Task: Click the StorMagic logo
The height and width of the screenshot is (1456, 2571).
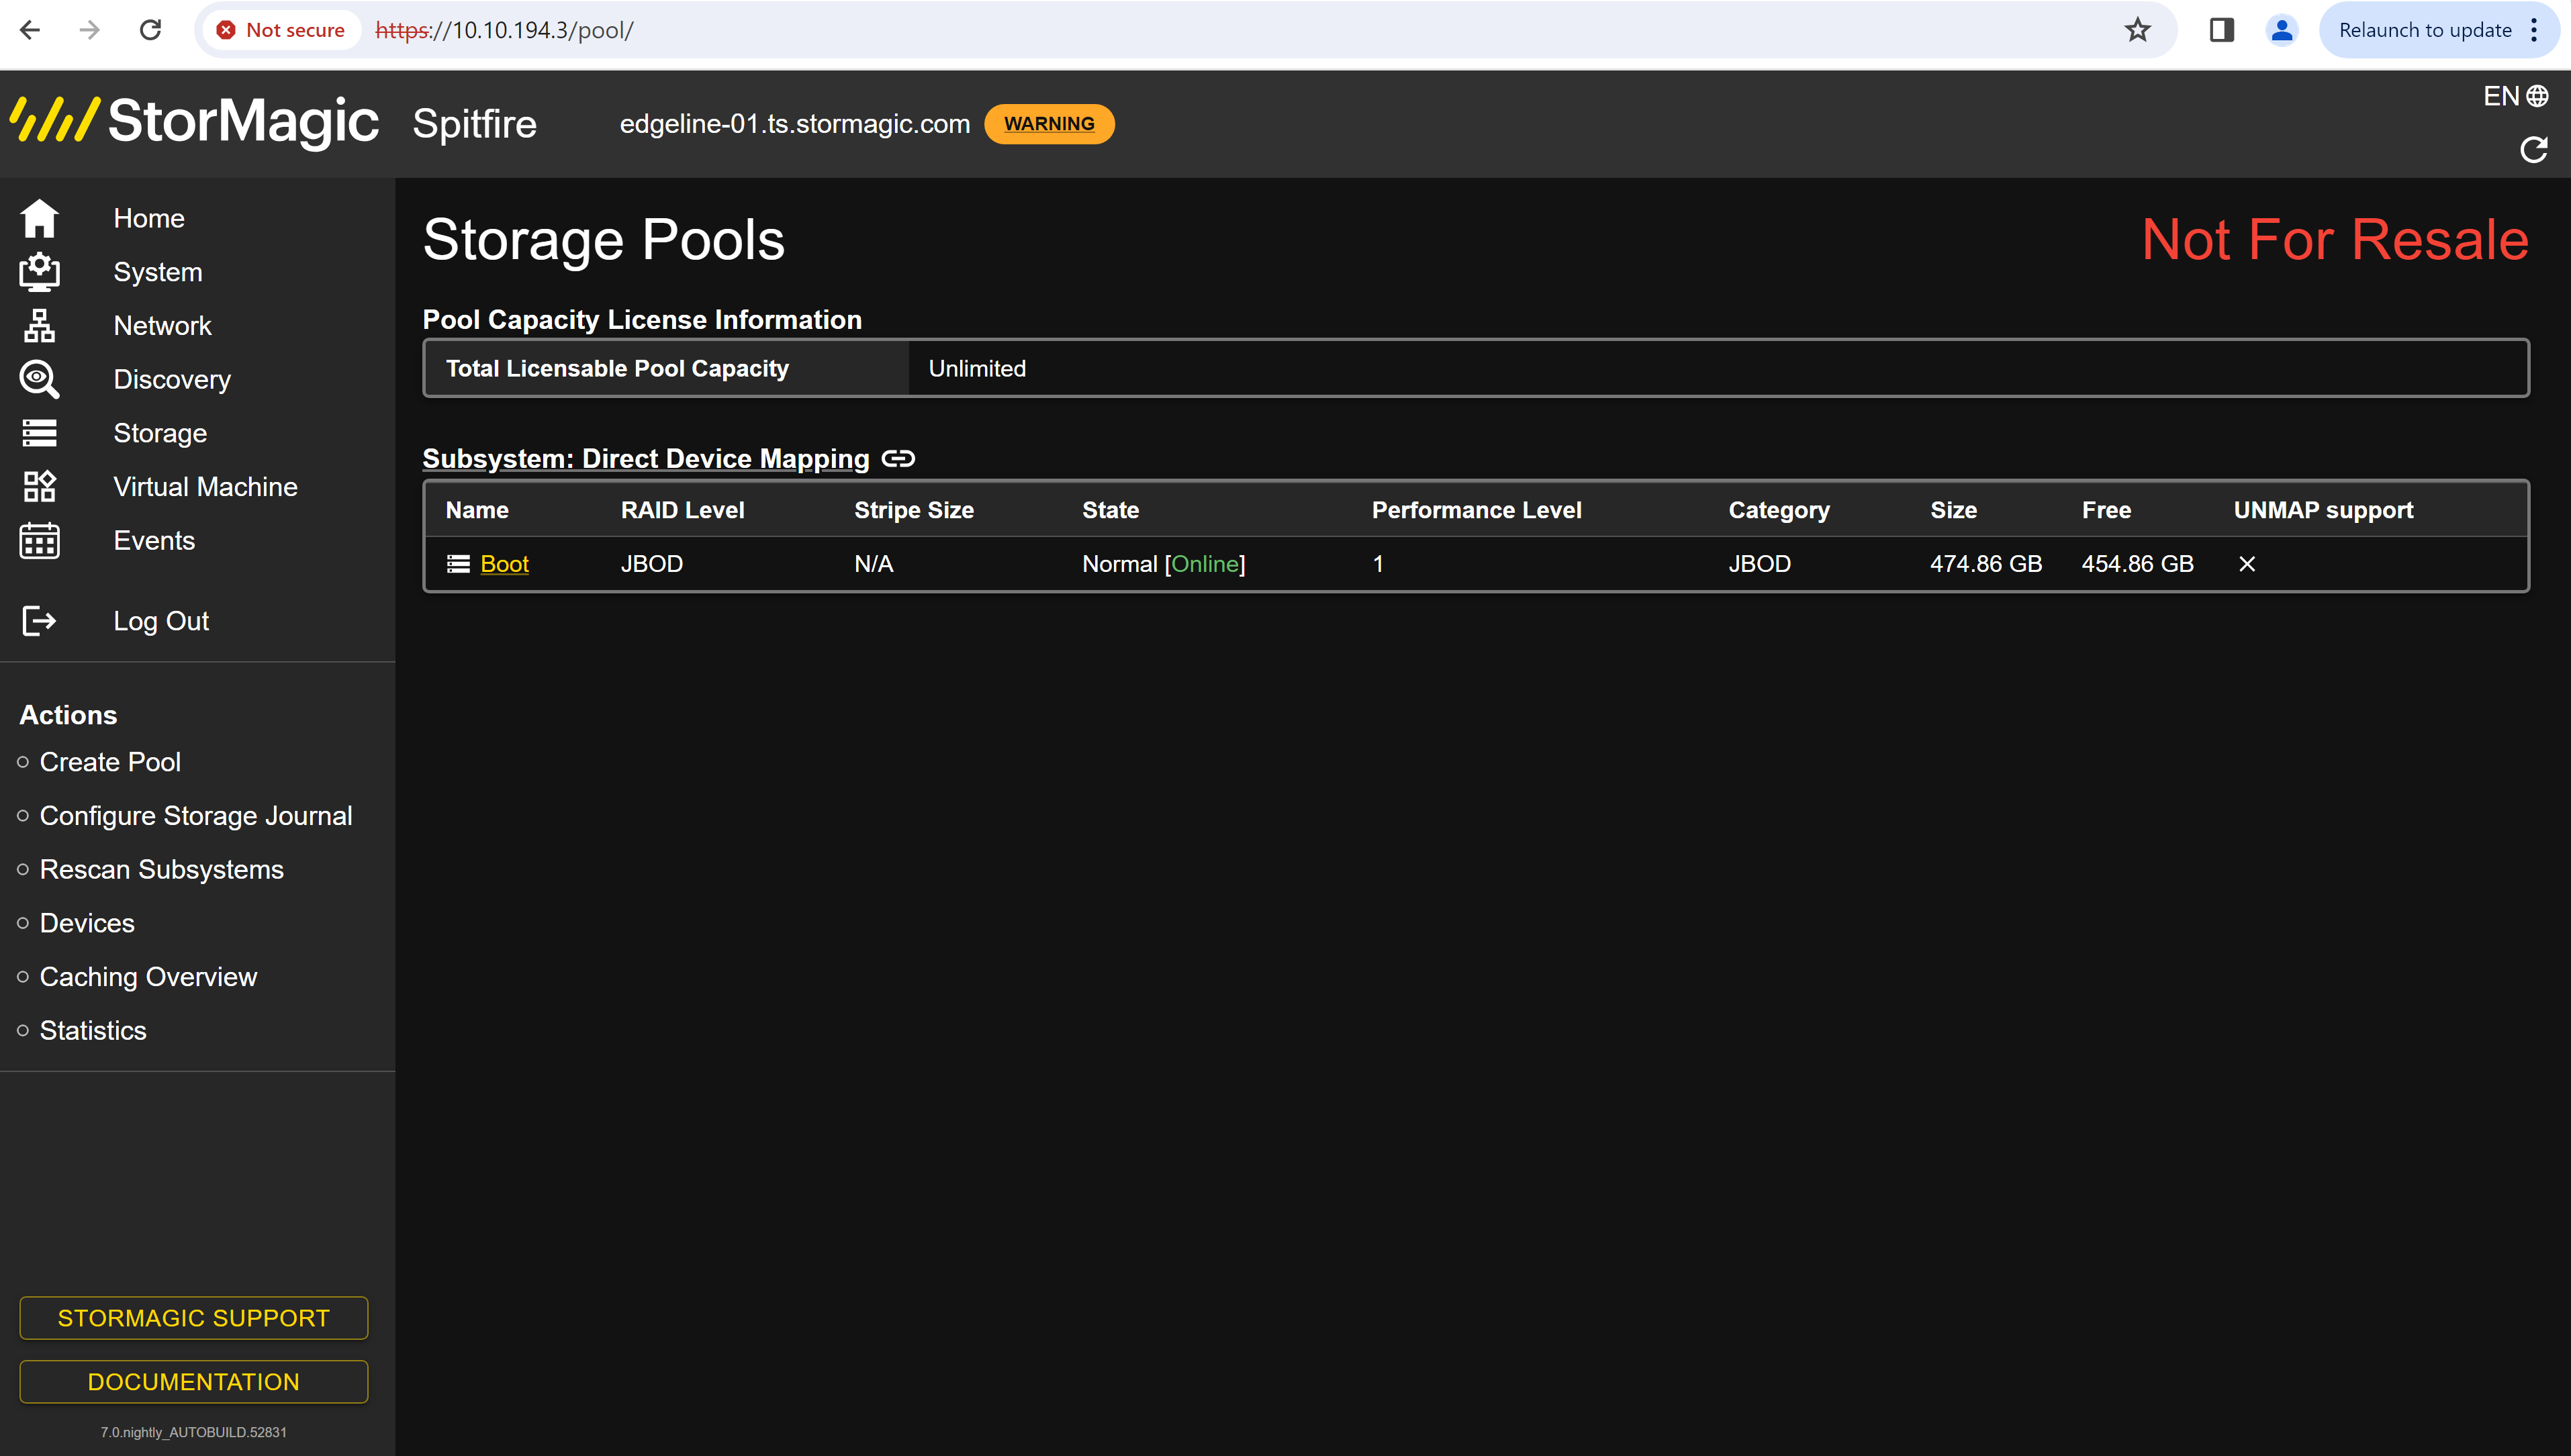Action: 195,122
